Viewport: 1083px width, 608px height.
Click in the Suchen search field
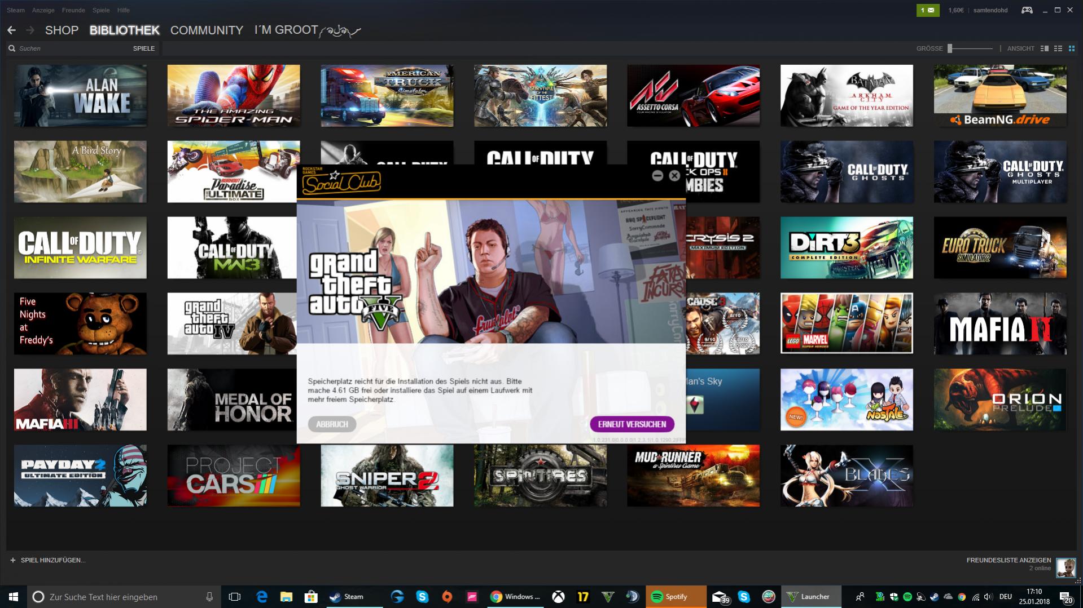pyautogui.click(x=73, y=48)
